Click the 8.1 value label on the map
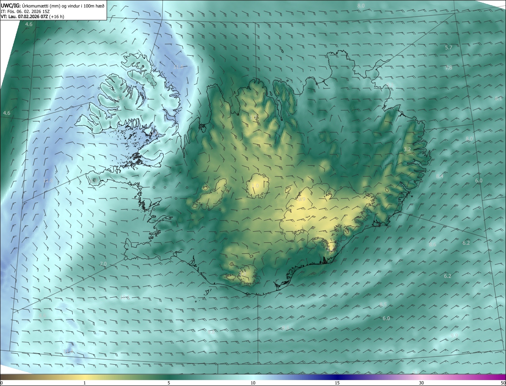This screenshot has width=506, height=386. [x=498, y=99]
